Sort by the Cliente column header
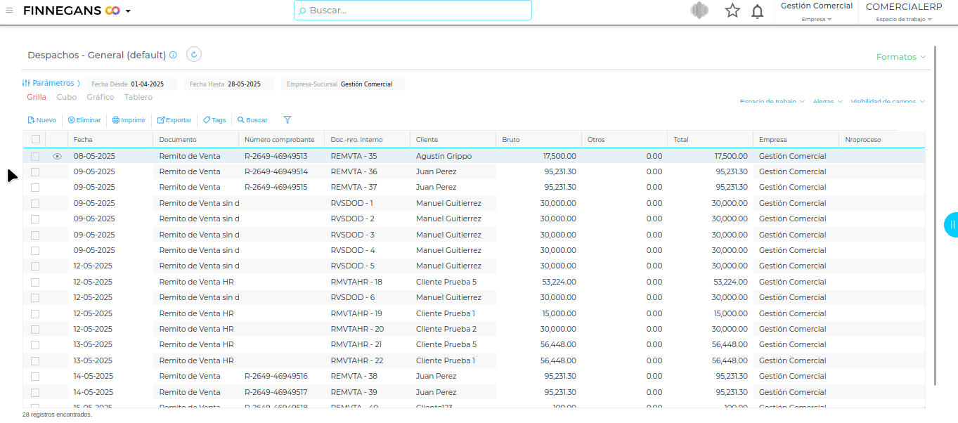Screen dimensions: 958x423 (453, 139)
